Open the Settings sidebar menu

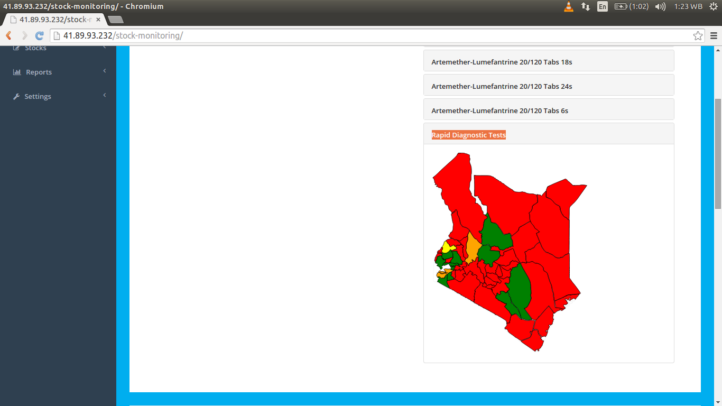(58, 96)
